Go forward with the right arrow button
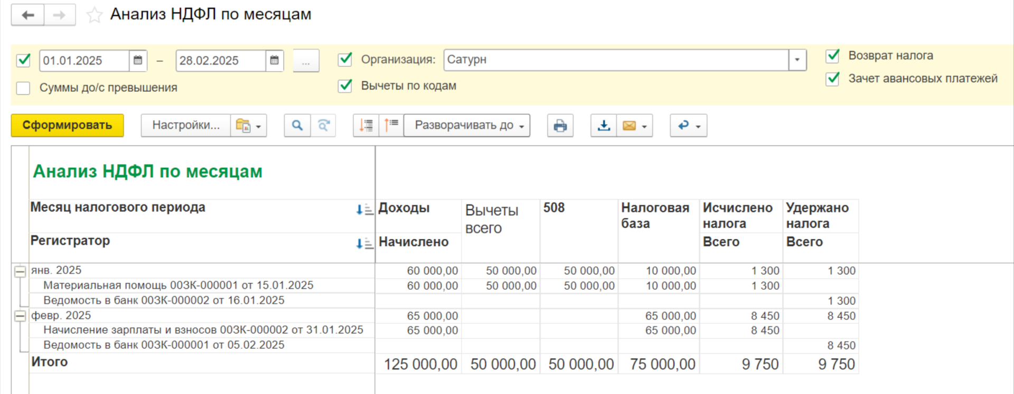The height and width of the screenshot is (394, 1014). coord(60,15)
